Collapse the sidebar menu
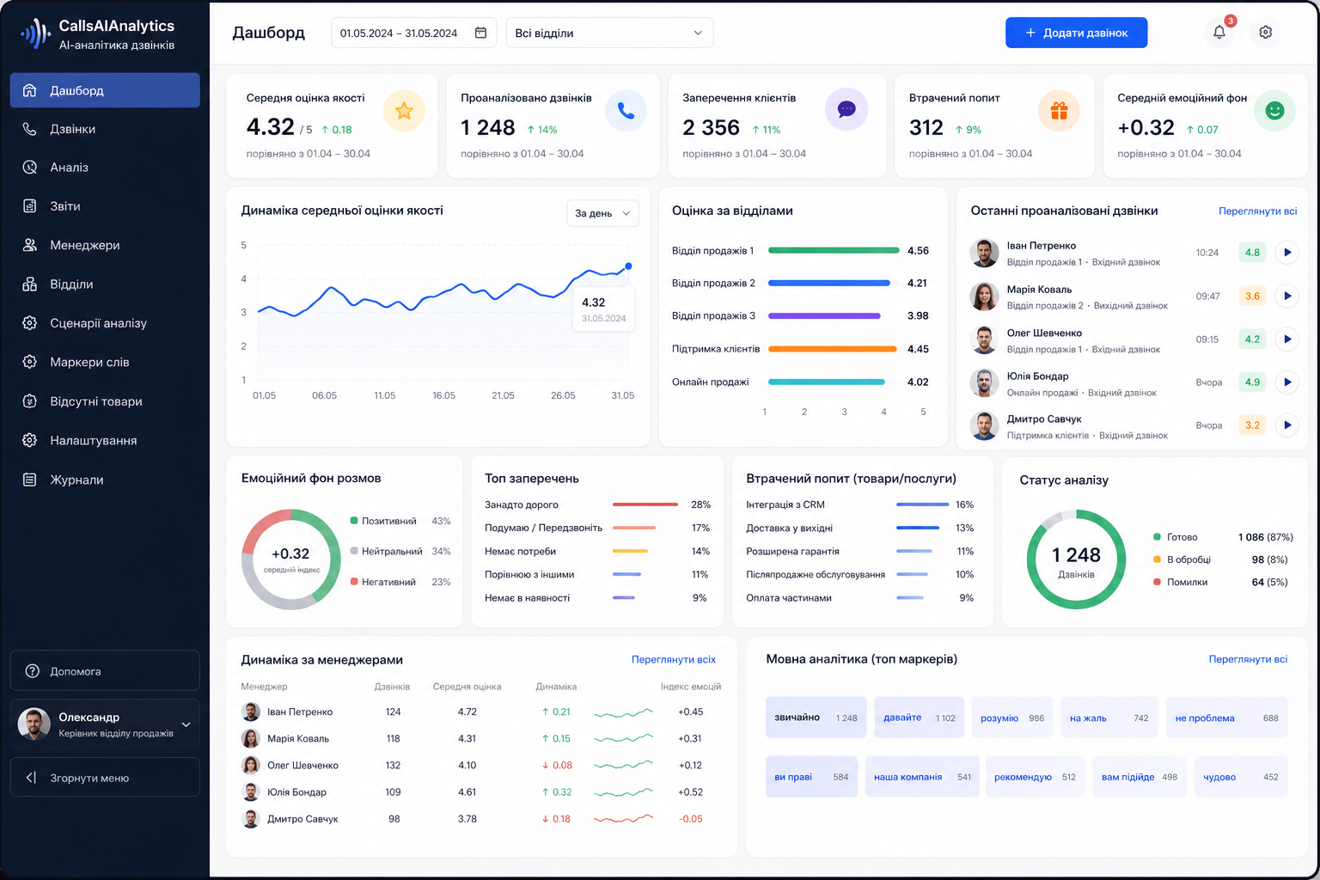Screen dimensions: 1320x880 (x=105, y=778)
